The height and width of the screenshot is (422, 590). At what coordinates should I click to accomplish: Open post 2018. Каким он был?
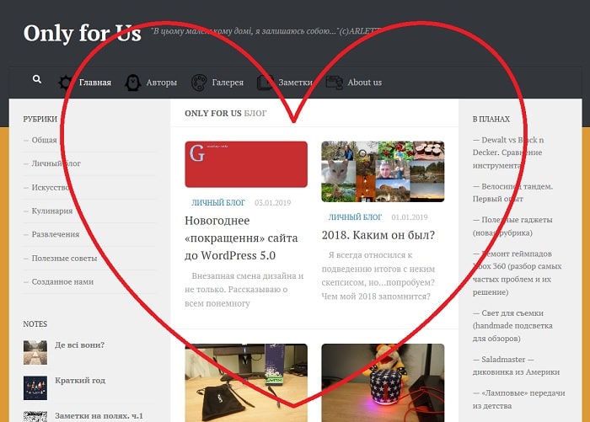tap(378, 235)
